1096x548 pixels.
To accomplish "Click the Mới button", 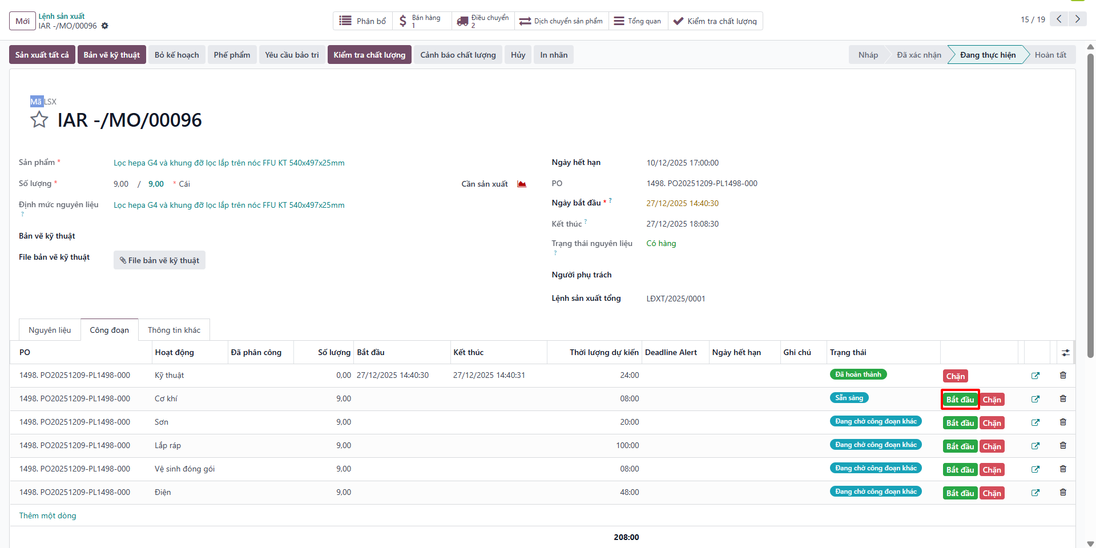I will pyautogui.click(x=22, y=21).
